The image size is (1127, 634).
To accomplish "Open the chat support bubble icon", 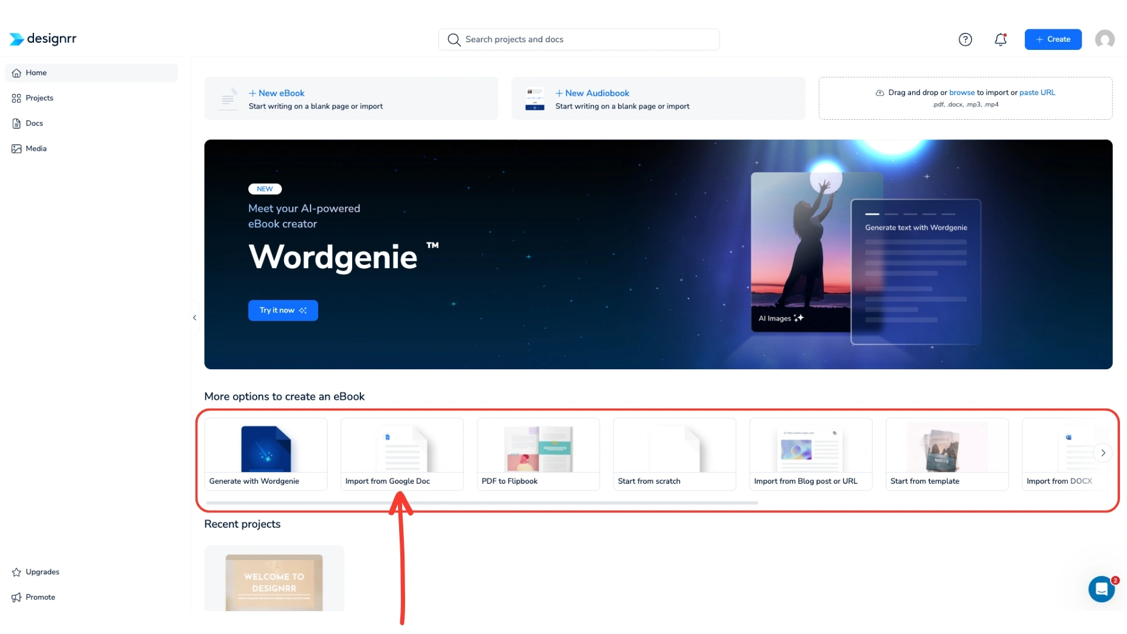I will pos(1101,589).
